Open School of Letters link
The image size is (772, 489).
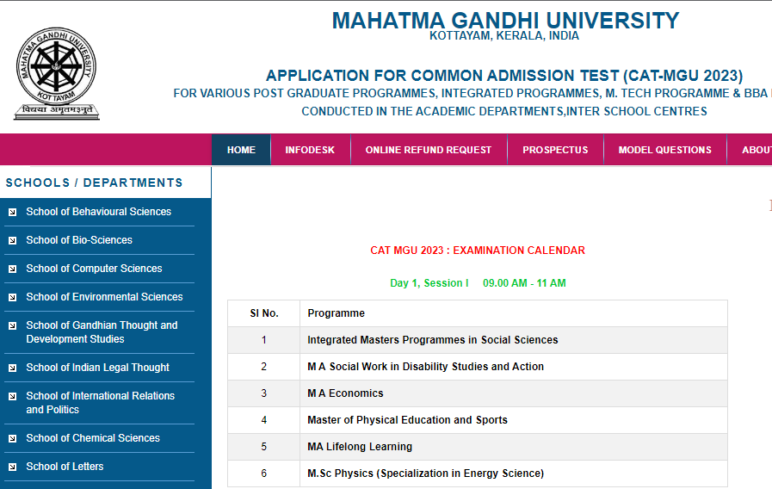(65, 467)
